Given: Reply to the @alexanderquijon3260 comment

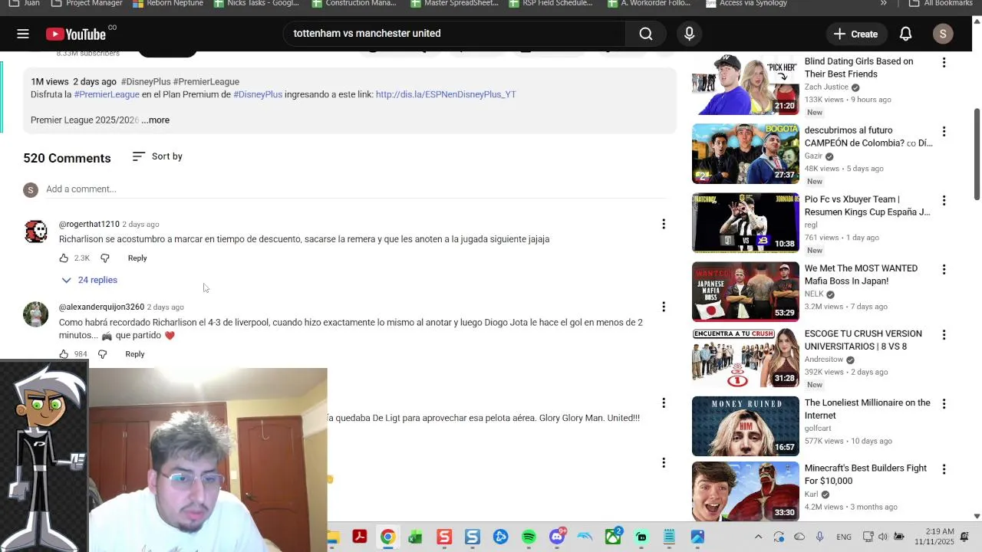Looking at the screenshot, I should (x=135, y=354).
